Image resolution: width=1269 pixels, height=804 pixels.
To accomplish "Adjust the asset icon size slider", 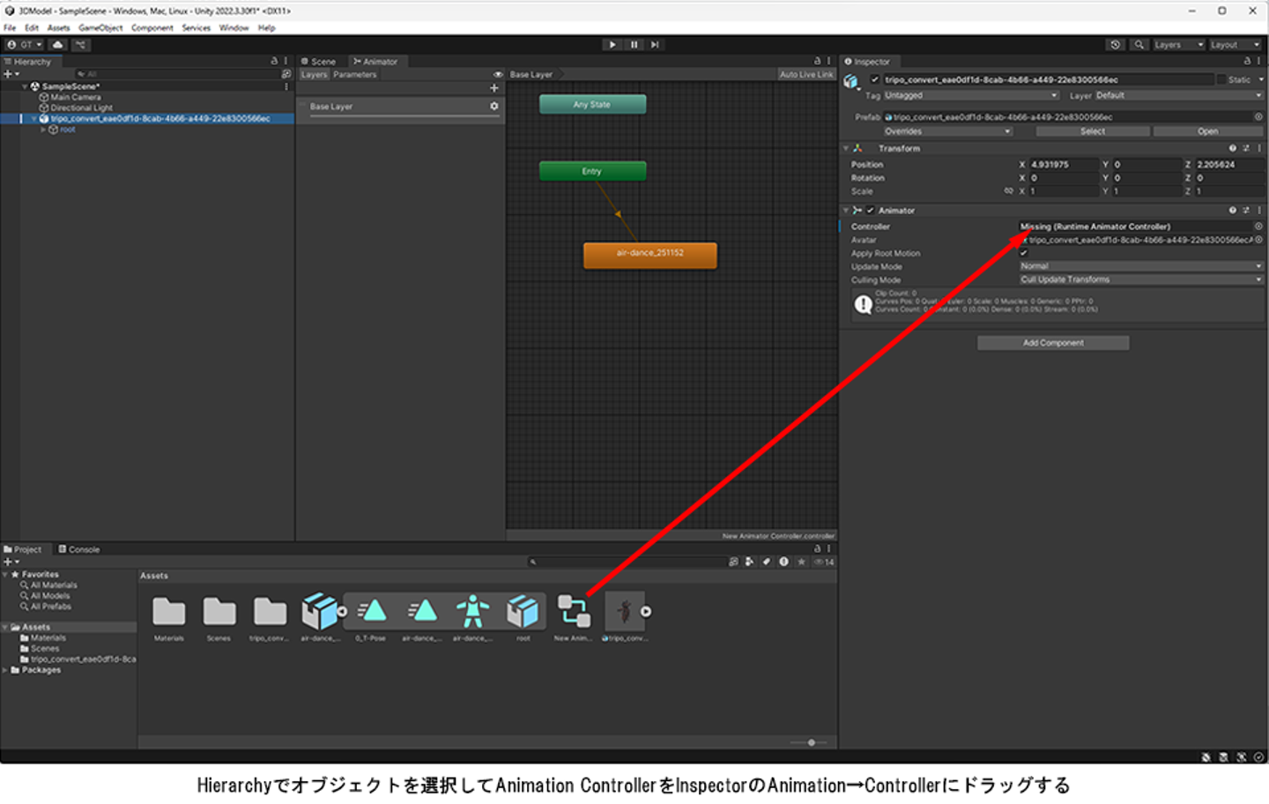I will click(812, 742).
